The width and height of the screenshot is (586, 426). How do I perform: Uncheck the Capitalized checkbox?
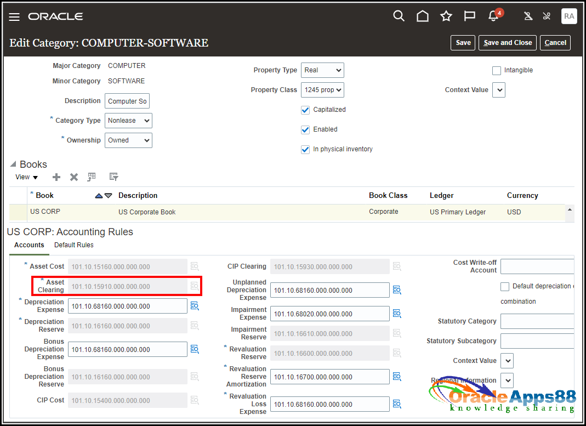[x=305, y=110]
